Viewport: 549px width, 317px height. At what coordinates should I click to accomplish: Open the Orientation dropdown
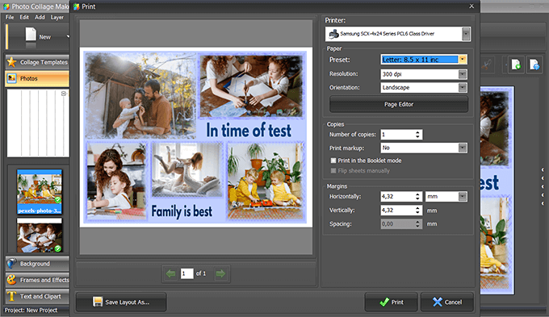pyautogui.click(x=463, y=87)
